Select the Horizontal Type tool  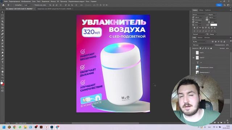(3, 62)
